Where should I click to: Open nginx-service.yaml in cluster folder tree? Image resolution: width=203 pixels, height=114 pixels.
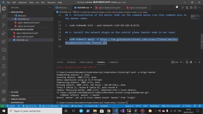(25, 36)
